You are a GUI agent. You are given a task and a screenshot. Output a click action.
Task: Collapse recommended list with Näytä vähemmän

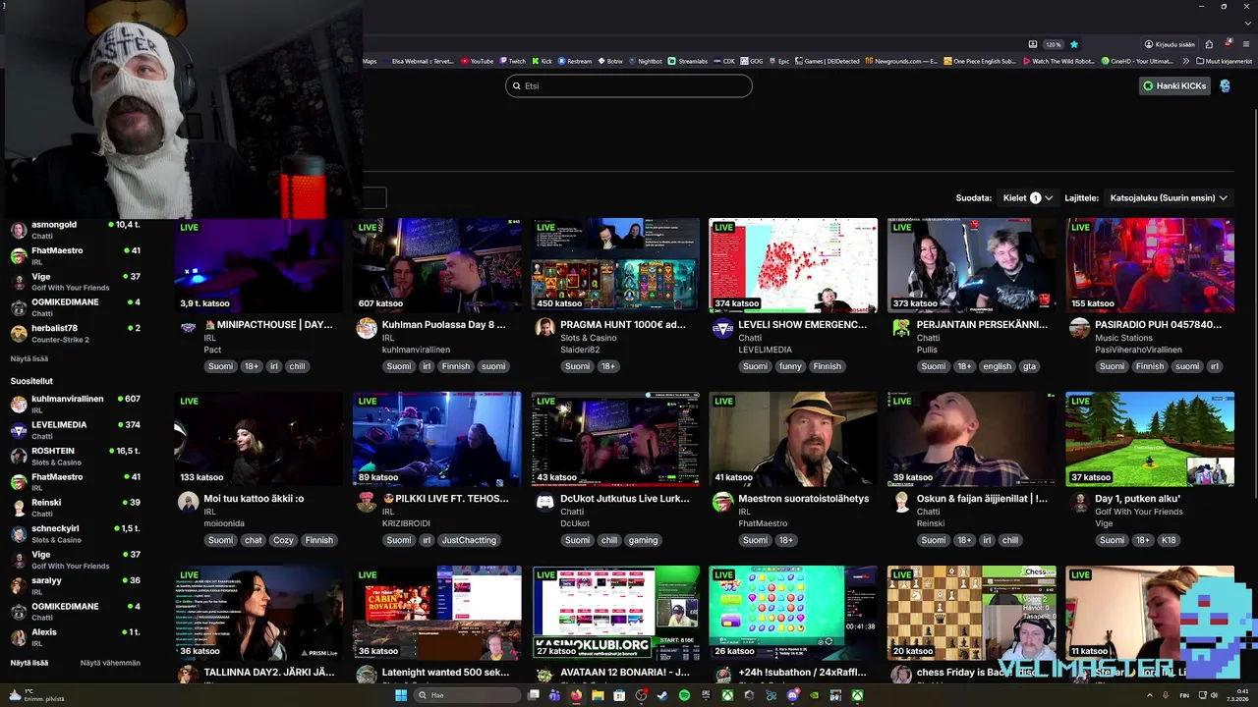(110, 663)
